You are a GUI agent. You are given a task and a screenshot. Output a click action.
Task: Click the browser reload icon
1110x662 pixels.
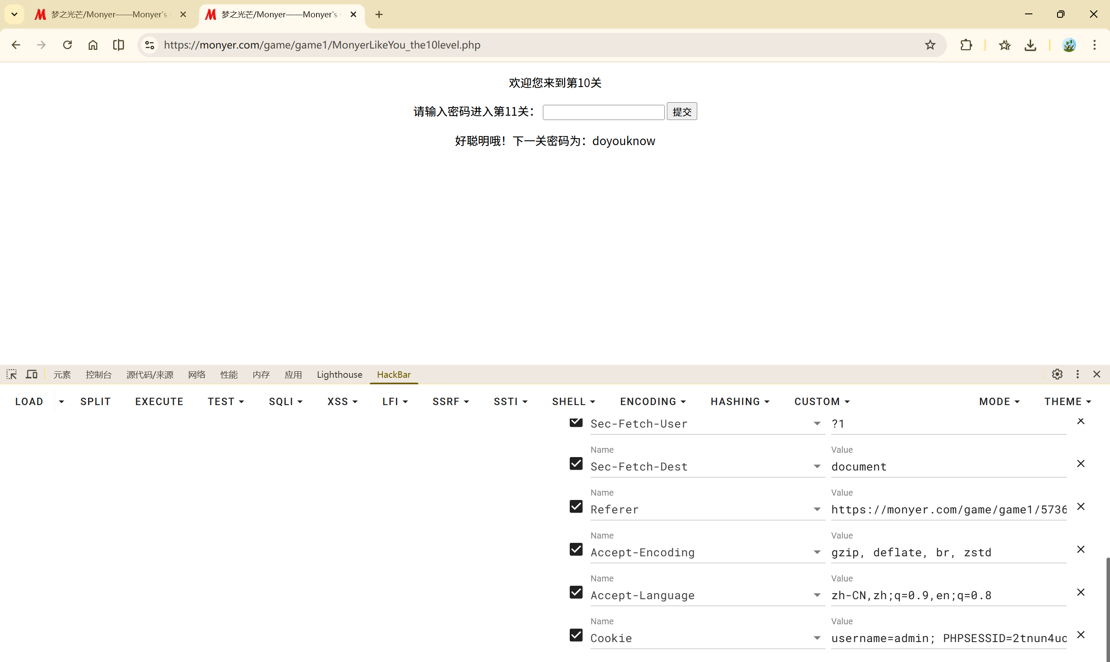67,45
